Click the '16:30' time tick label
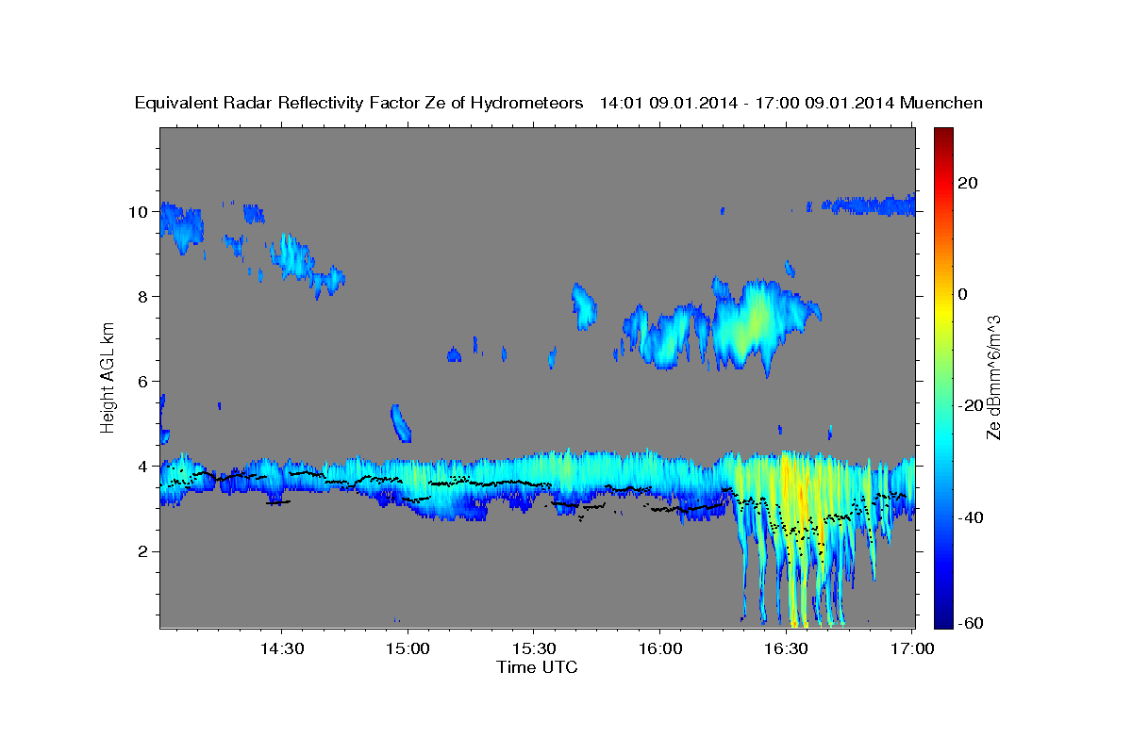 coord(785,649)
